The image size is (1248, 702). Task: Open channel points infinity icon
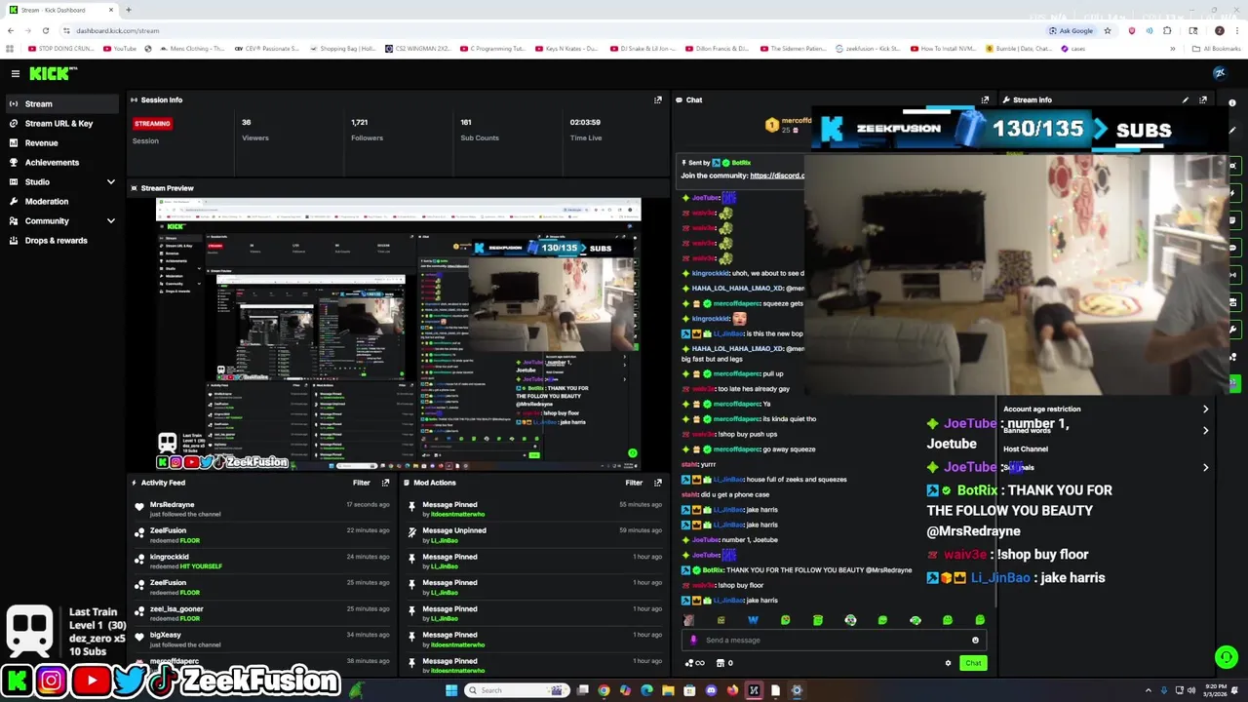coord(695,663)
